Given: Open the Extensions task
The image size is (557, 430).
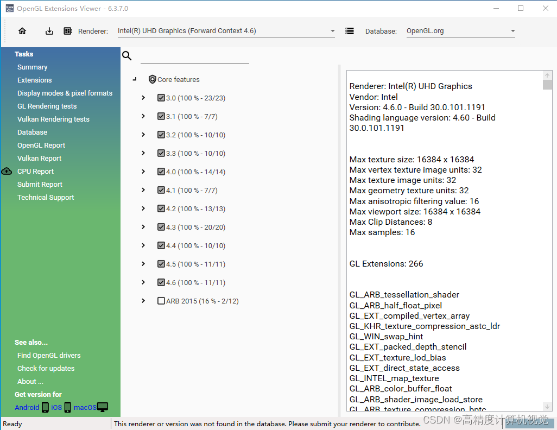Looking at the screenshot, I should pyautogui.click(x=34, y=80).
